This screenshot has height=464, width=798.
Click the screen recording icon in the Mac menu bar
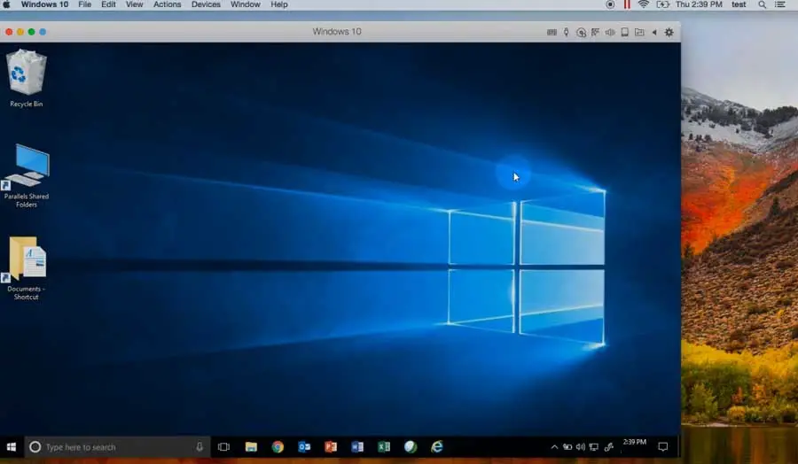610,4
